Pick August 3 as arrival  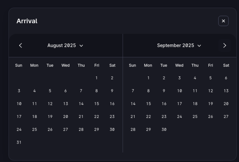tap(19, 91)
